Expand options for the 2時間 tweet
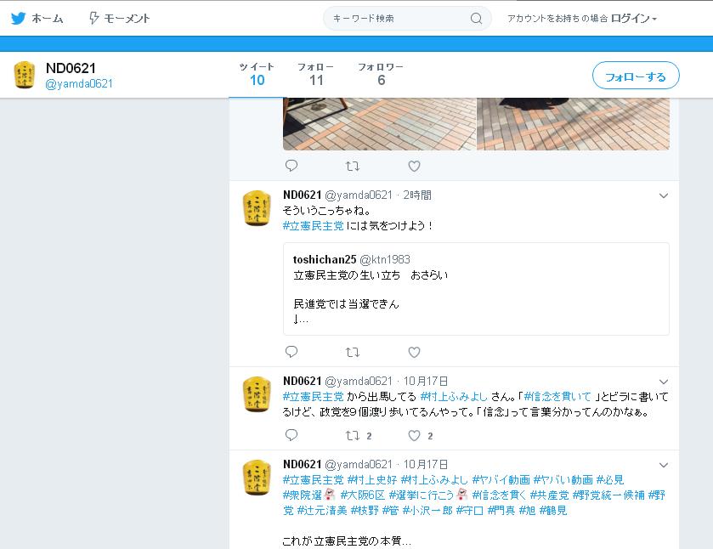Image resolution: width=713 pixels, height=549 pixels. tap(664, 196)
